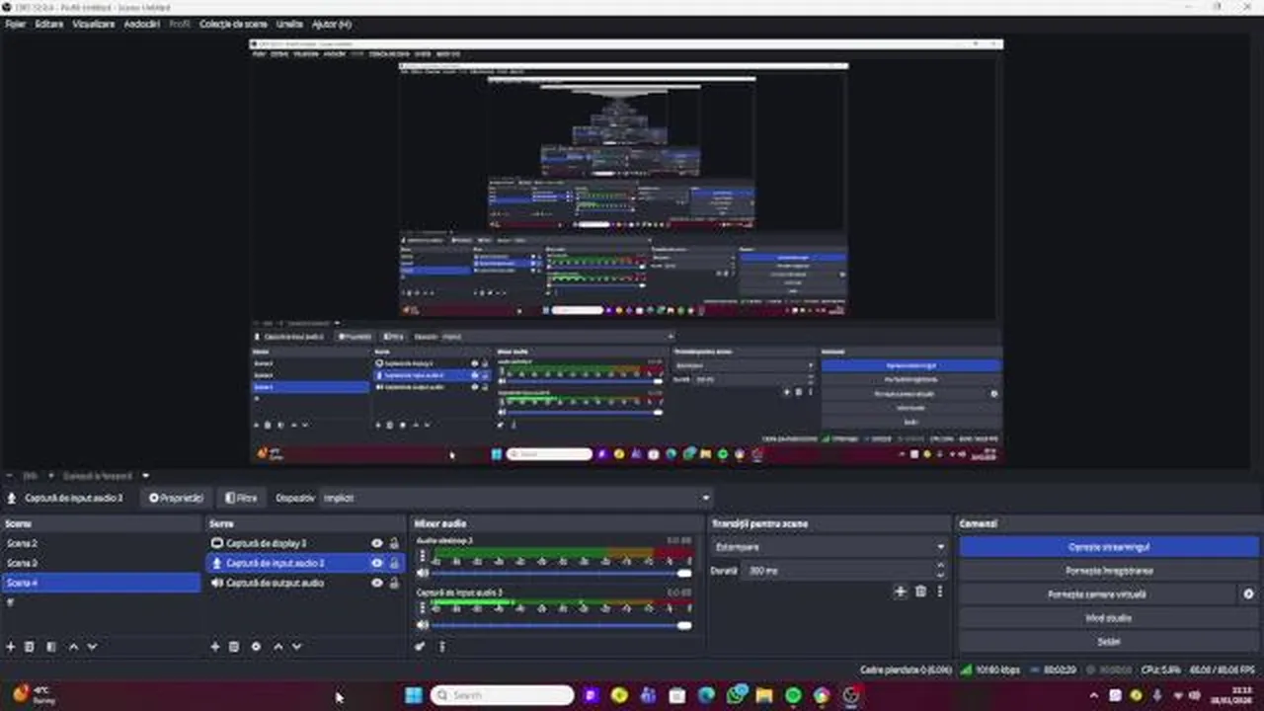Move the selected scene down
The image size is (1264, 711).
pos(92,647)
